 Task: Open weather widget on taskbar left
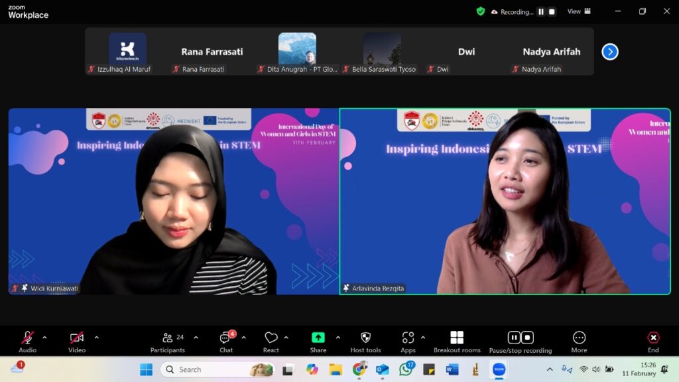click(17, 368)
